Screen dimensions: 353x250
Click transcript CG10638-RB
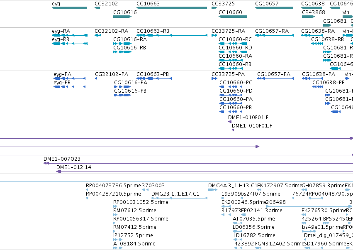327,39
